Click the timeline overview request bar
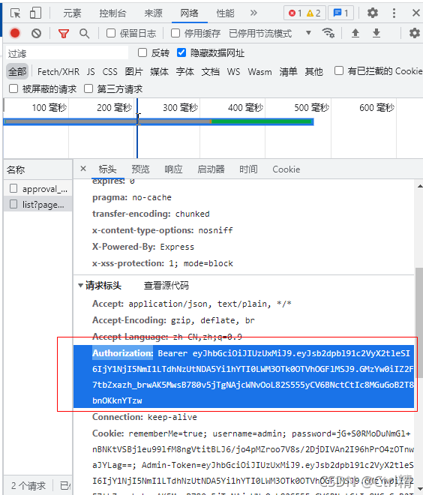 [158, 121]
